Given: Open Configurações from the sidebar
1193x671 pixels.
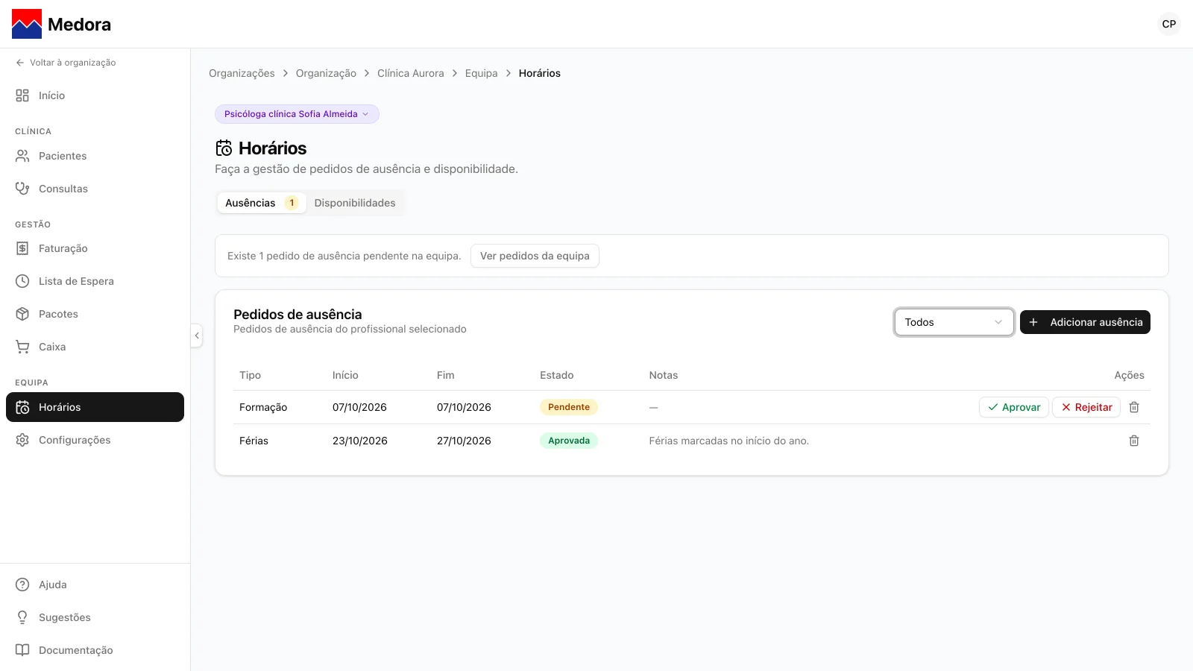Looking at the screenshot, I should pyautogui.click(x=95, y=440).
